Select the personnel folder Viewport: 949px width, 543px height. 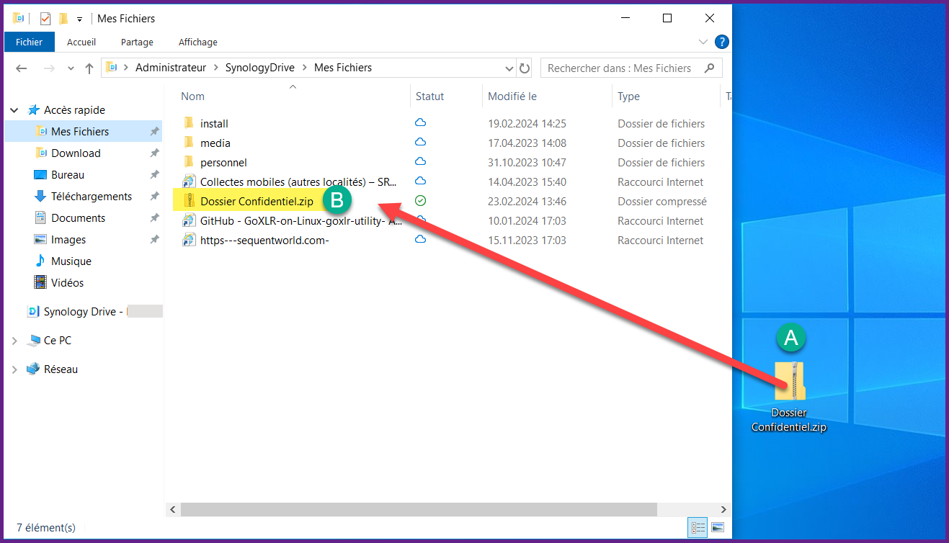click(x=223, y=163)
